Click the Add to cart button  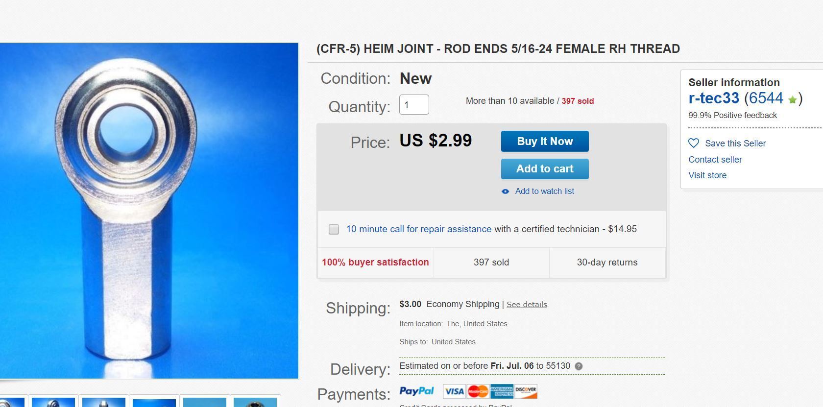click(545, 169)
